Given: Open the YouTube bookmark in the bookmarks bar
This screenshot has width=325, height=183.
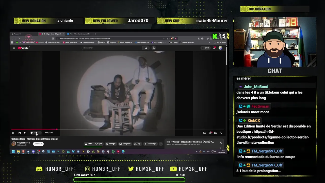Looking at the screenshot, I should (40, 42).
